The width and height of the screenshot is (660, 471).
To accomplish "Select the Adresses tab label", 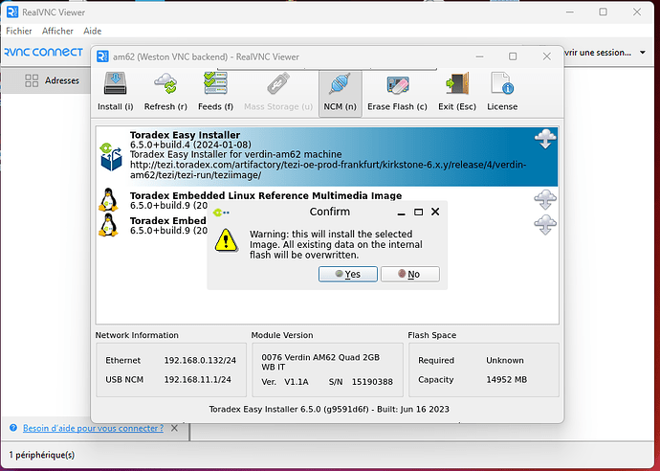I will pyautogui.click(x=62, y=80).
